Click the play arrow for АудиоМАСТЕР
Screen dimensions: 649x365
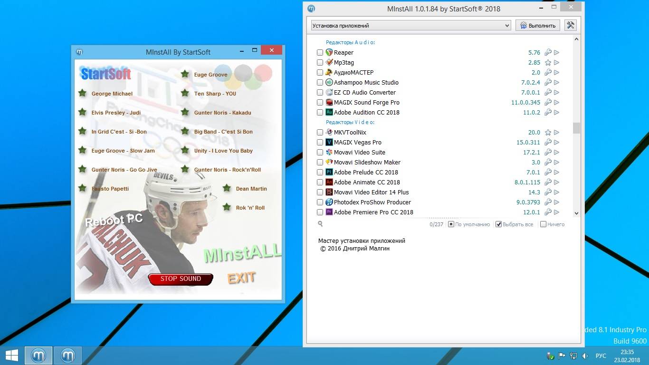point(556,73)
